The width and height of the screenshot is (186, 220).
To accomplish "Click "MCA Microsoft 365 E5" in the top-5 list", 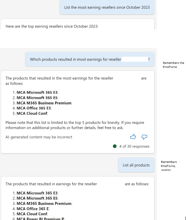I will click(x=37, y=98).
